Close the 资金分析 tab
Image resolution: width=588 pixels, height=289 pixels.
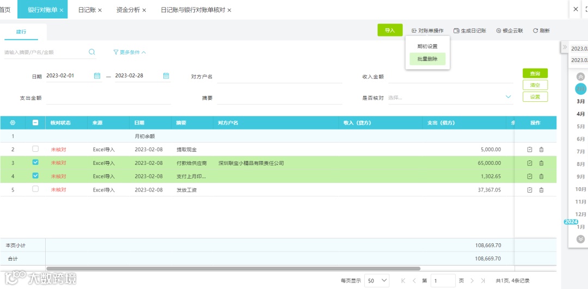[x=144, y=10]
